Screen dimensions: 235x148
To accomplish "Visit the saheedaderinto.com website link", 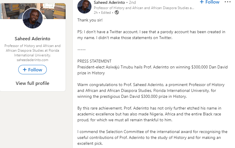I will (x=32, y=60).
